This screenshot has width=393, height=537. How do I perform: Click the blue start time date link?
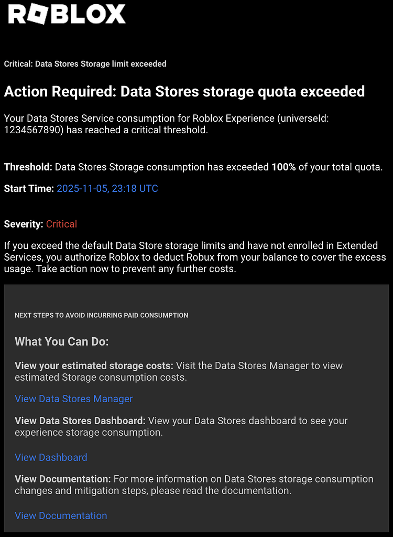[x=107, y=188]
